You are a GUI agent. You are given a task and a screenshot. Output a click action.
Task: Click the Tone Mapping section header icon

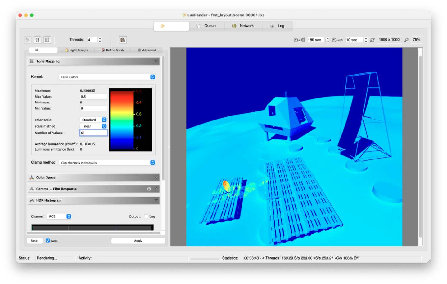pos(32,61)
